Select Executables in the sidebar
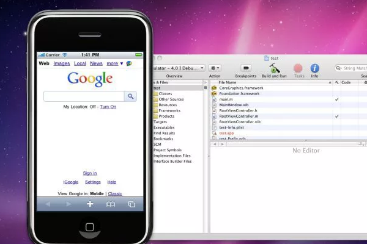Image resolution: width=367 pixels, height=244 pixels. [x=164, y=127]
